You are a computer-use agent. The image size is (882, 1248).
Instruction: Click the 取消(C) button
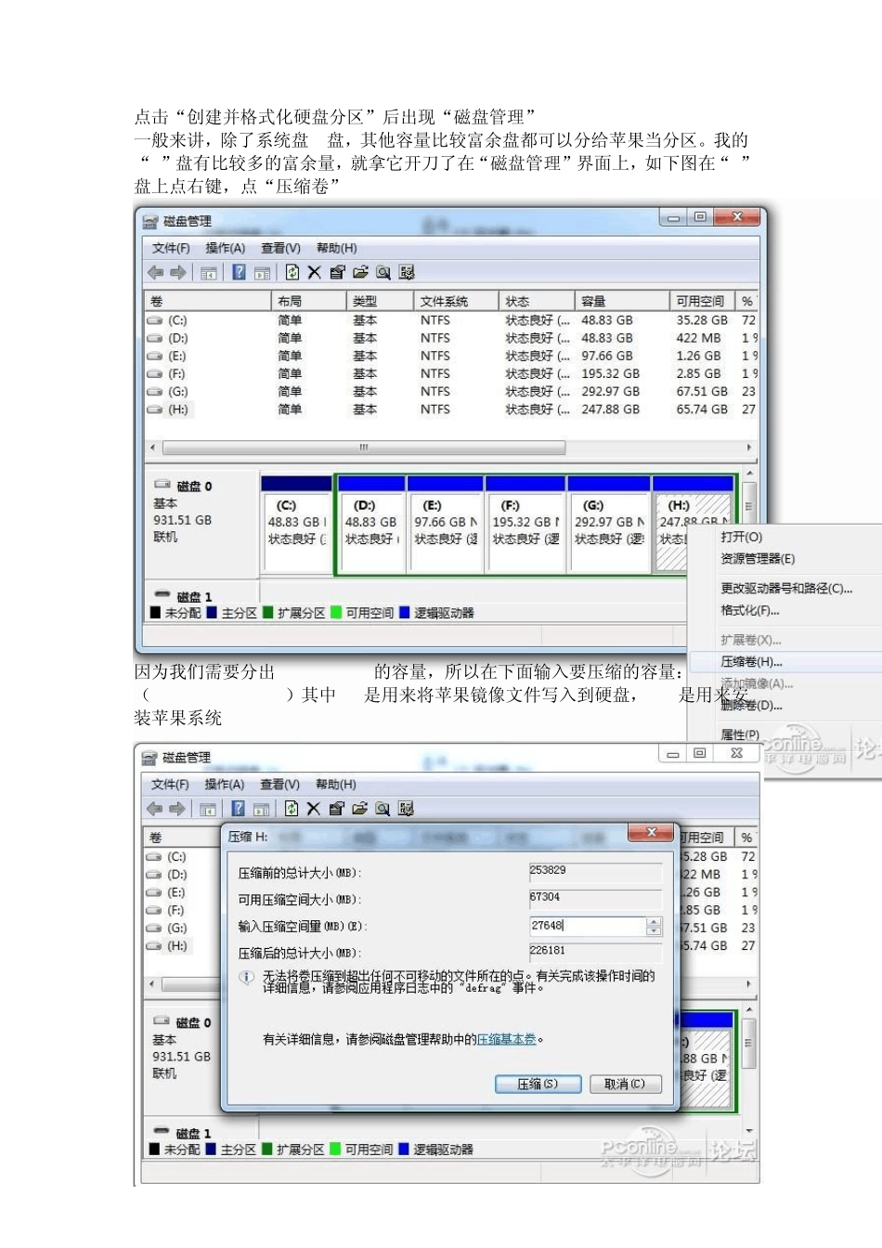click(625, 1084)
